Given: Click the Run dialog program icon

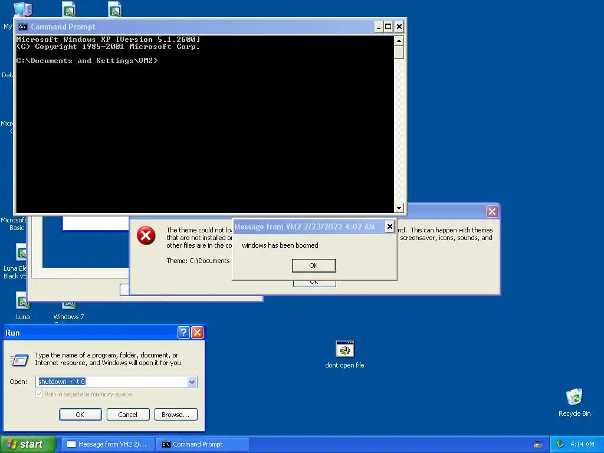Looking at the screenshot, I should [19, 360].
